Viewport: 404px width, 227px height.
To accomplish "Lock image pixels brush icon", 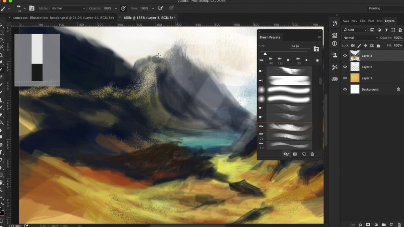I will [359, 46].
